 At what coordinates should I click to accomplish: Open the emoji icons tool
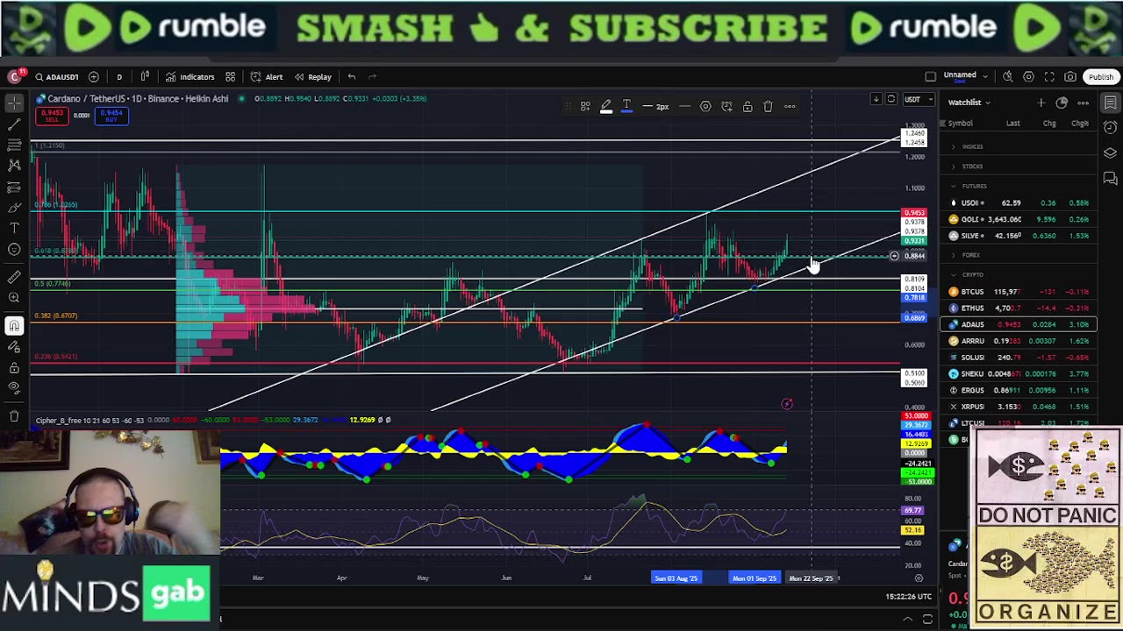coord(14,250)
